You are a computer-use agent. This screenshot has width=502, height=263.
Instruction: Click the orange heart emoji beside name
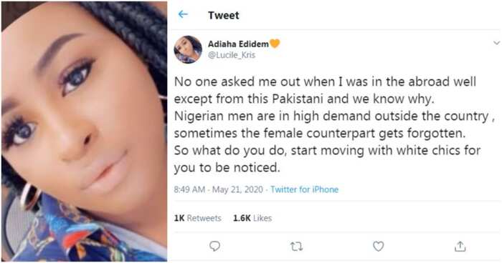click(275, 44)
